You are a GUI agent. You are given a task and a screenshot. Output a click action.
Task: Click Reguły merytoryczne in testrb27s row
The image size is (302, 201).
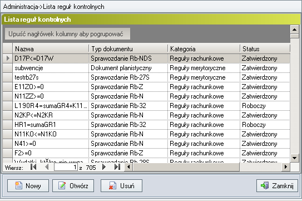[x=204, y=77]
